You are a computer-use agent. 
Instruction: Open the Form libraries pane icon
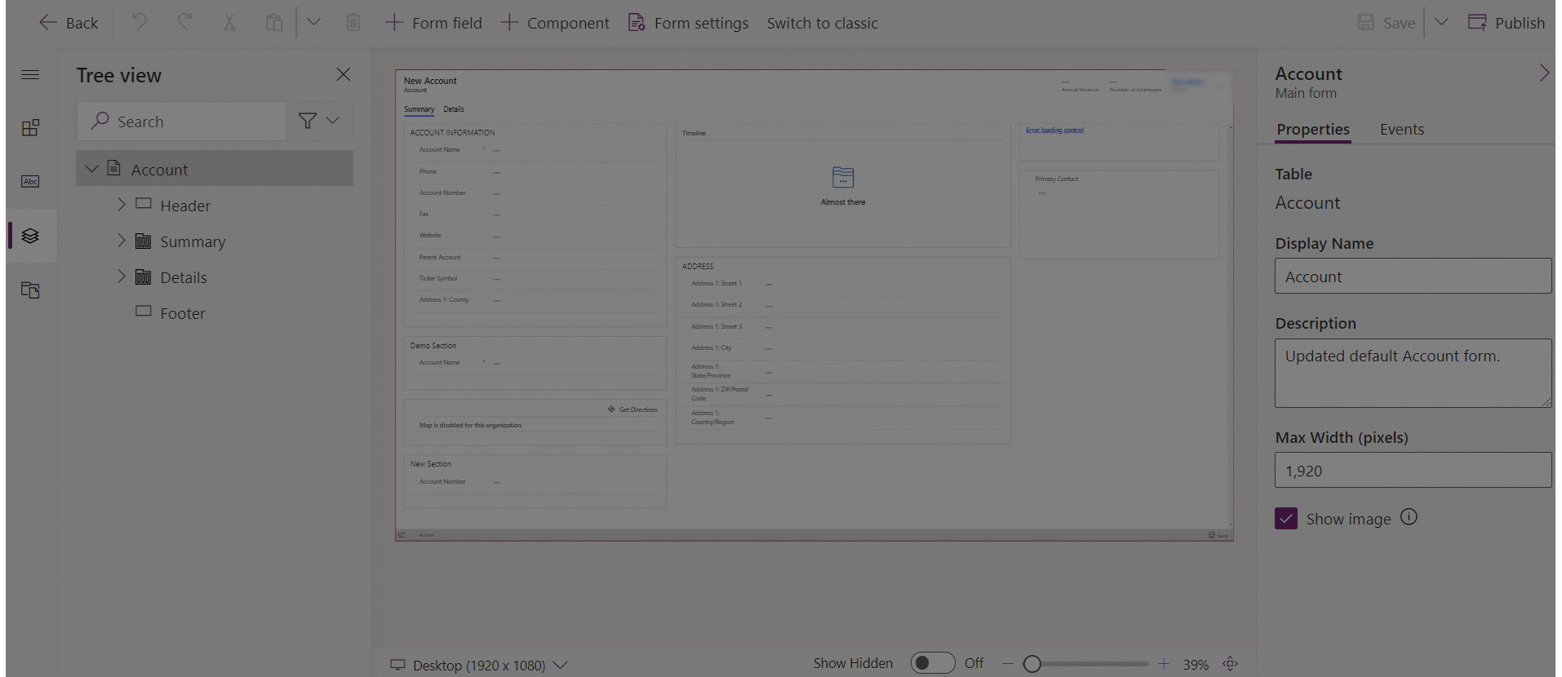click(30, 290)
